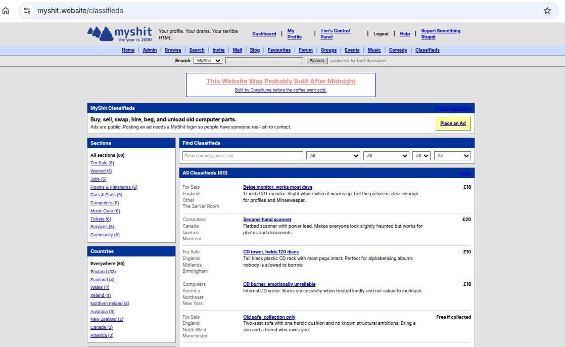Filter by Scotland (4)

coord(102,280)
